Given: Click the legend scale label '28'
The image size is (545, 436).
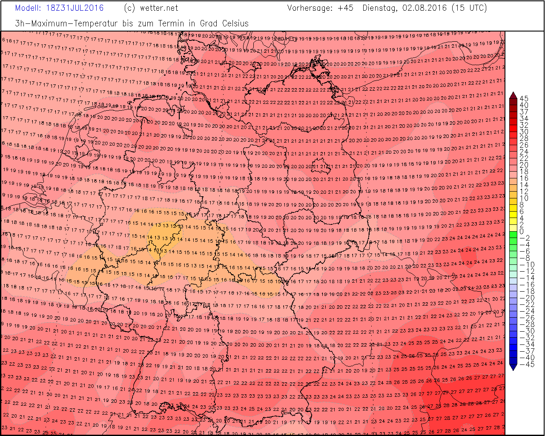Looking at the screenshot, I should 524,138.
